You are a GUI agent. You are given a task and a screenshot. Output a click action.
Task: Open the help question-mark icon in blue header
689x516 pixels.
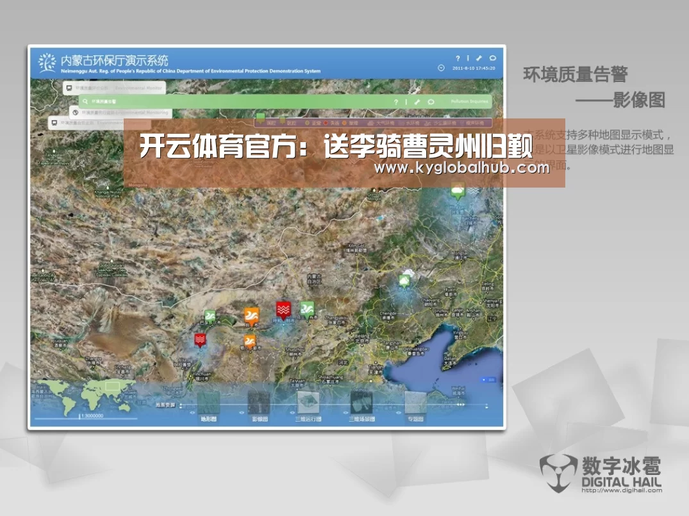[458, 58]
